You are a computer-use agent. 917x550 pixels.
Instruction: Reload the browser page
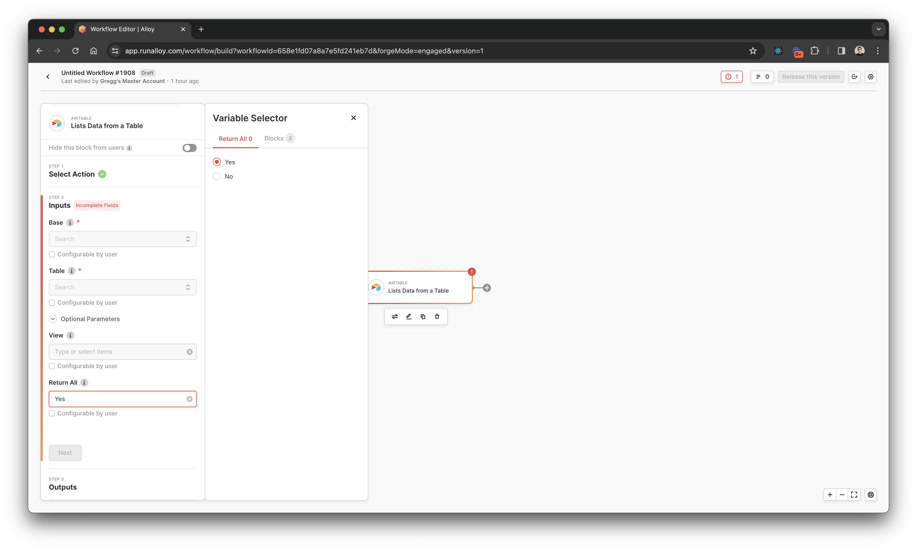(75, 51)
